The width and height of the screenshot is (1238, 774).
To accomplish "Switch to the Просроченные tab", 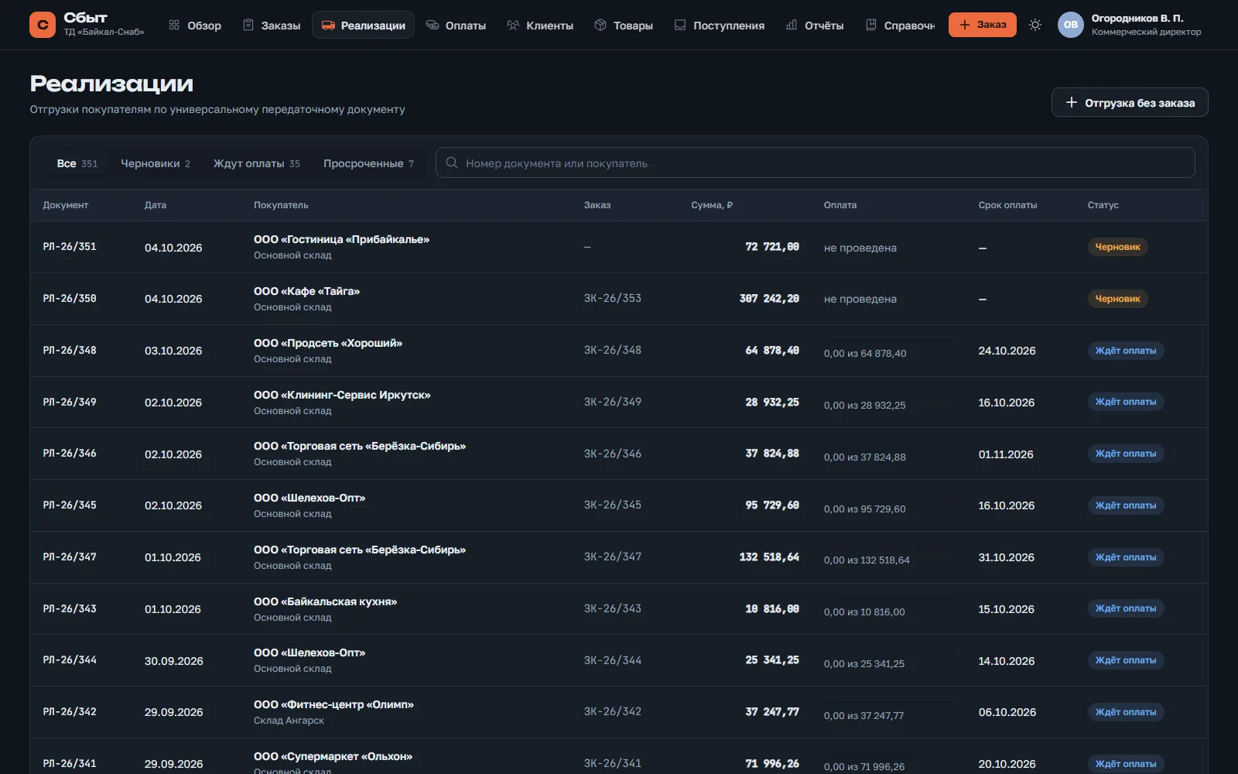I will click(x=369, y=163).
